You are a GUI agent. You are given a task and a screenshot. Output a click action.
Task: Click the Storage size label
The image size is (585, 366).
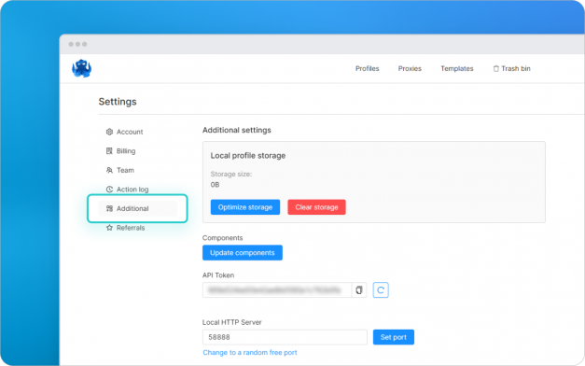(231, 174)
